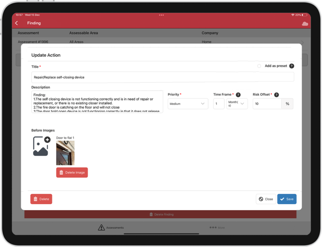The height and width of the screenshot is (247, 322).
Task: Enable the Add as preset option
Action: click(x=259, y=66)
